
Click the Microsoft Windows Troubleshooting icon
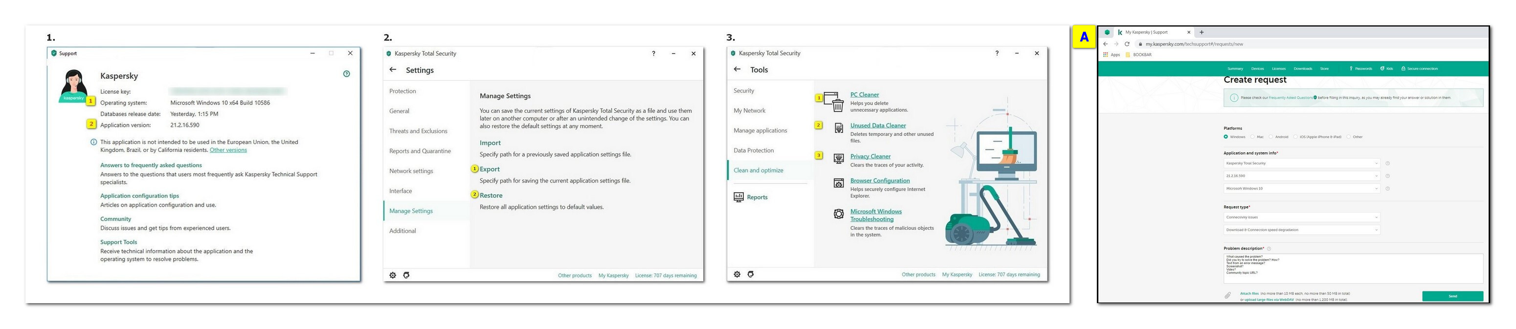click(839, 214)
